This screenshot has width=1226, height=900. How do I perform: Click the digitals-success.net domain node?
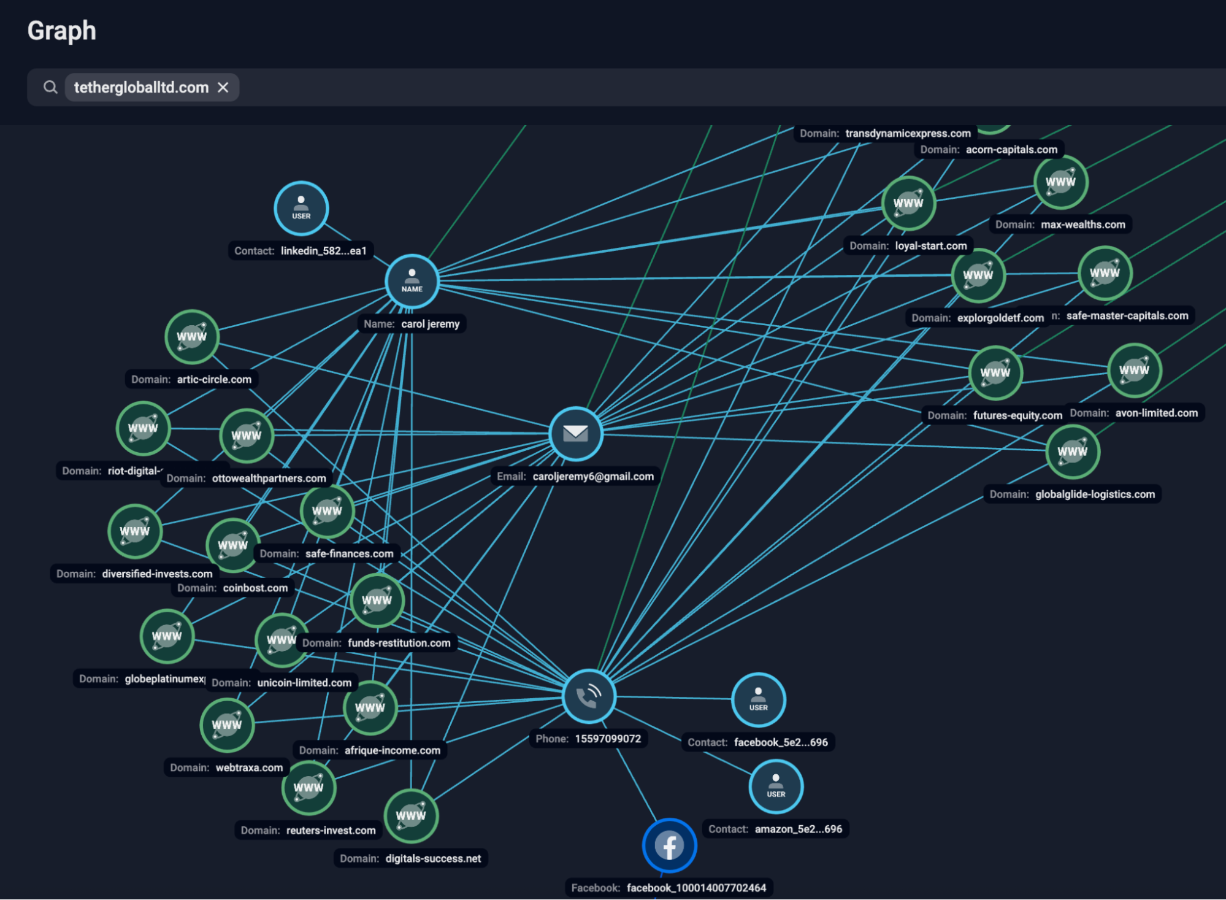pos(411,816)
